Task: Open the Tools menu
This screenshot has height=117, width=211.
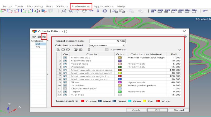Action: point(19,6)
